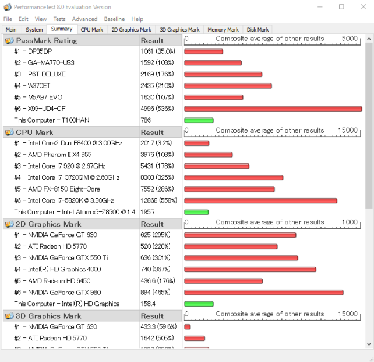Open the Advanced menu

[84, 19]
